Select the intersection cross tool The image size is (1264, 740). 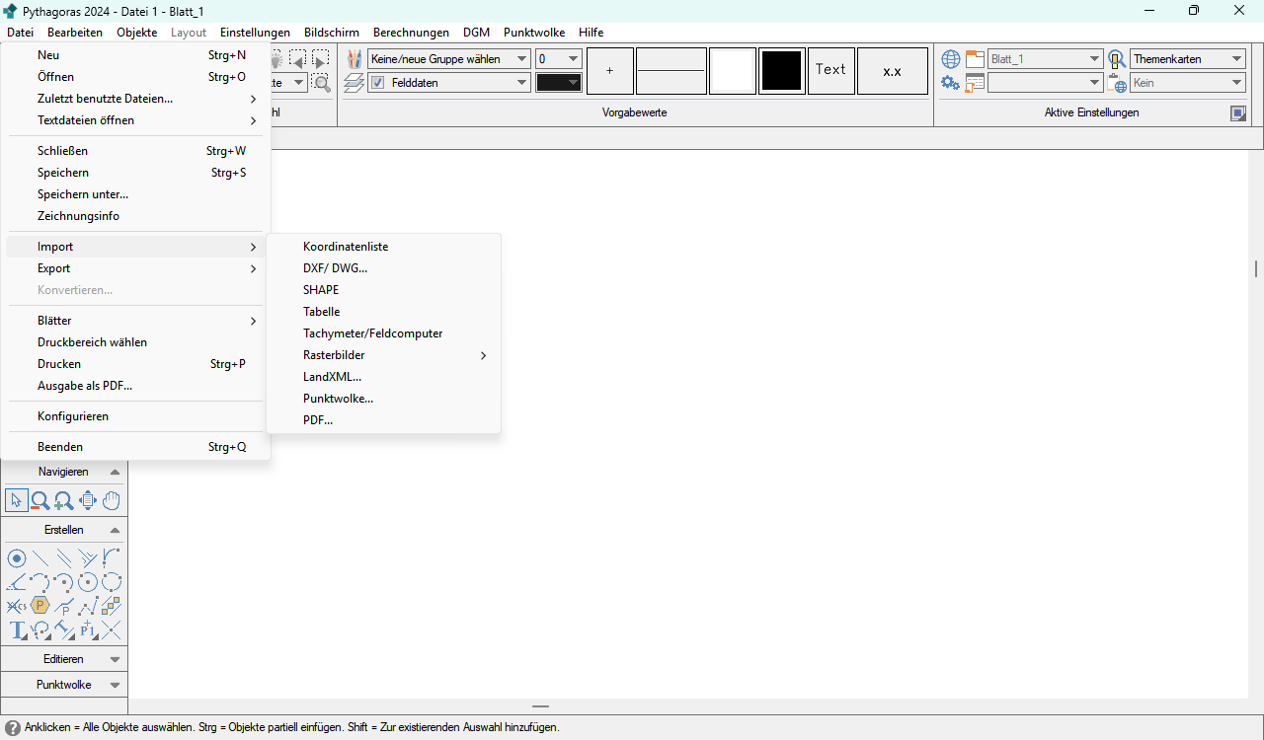click(112, 629)
